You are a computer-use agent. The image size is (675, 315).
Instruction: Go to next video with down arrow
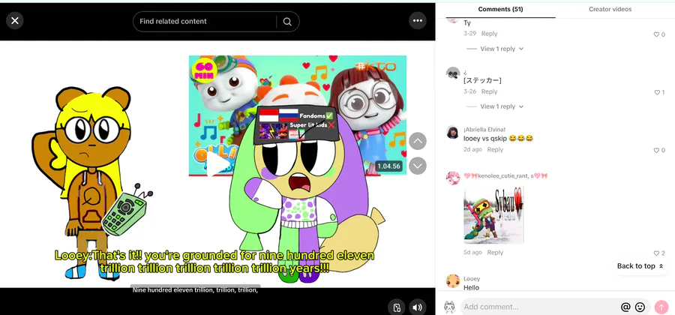pos(417,166)
